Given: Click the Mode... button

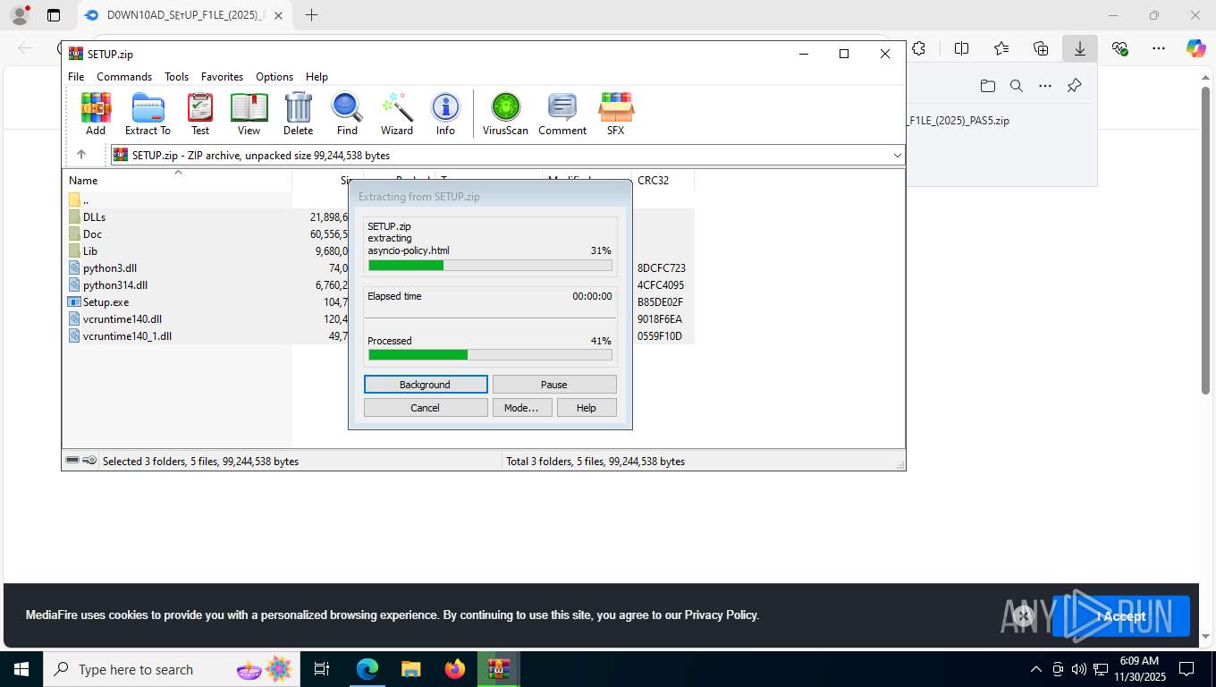Looking at the screenshot, I should point(521,408).
